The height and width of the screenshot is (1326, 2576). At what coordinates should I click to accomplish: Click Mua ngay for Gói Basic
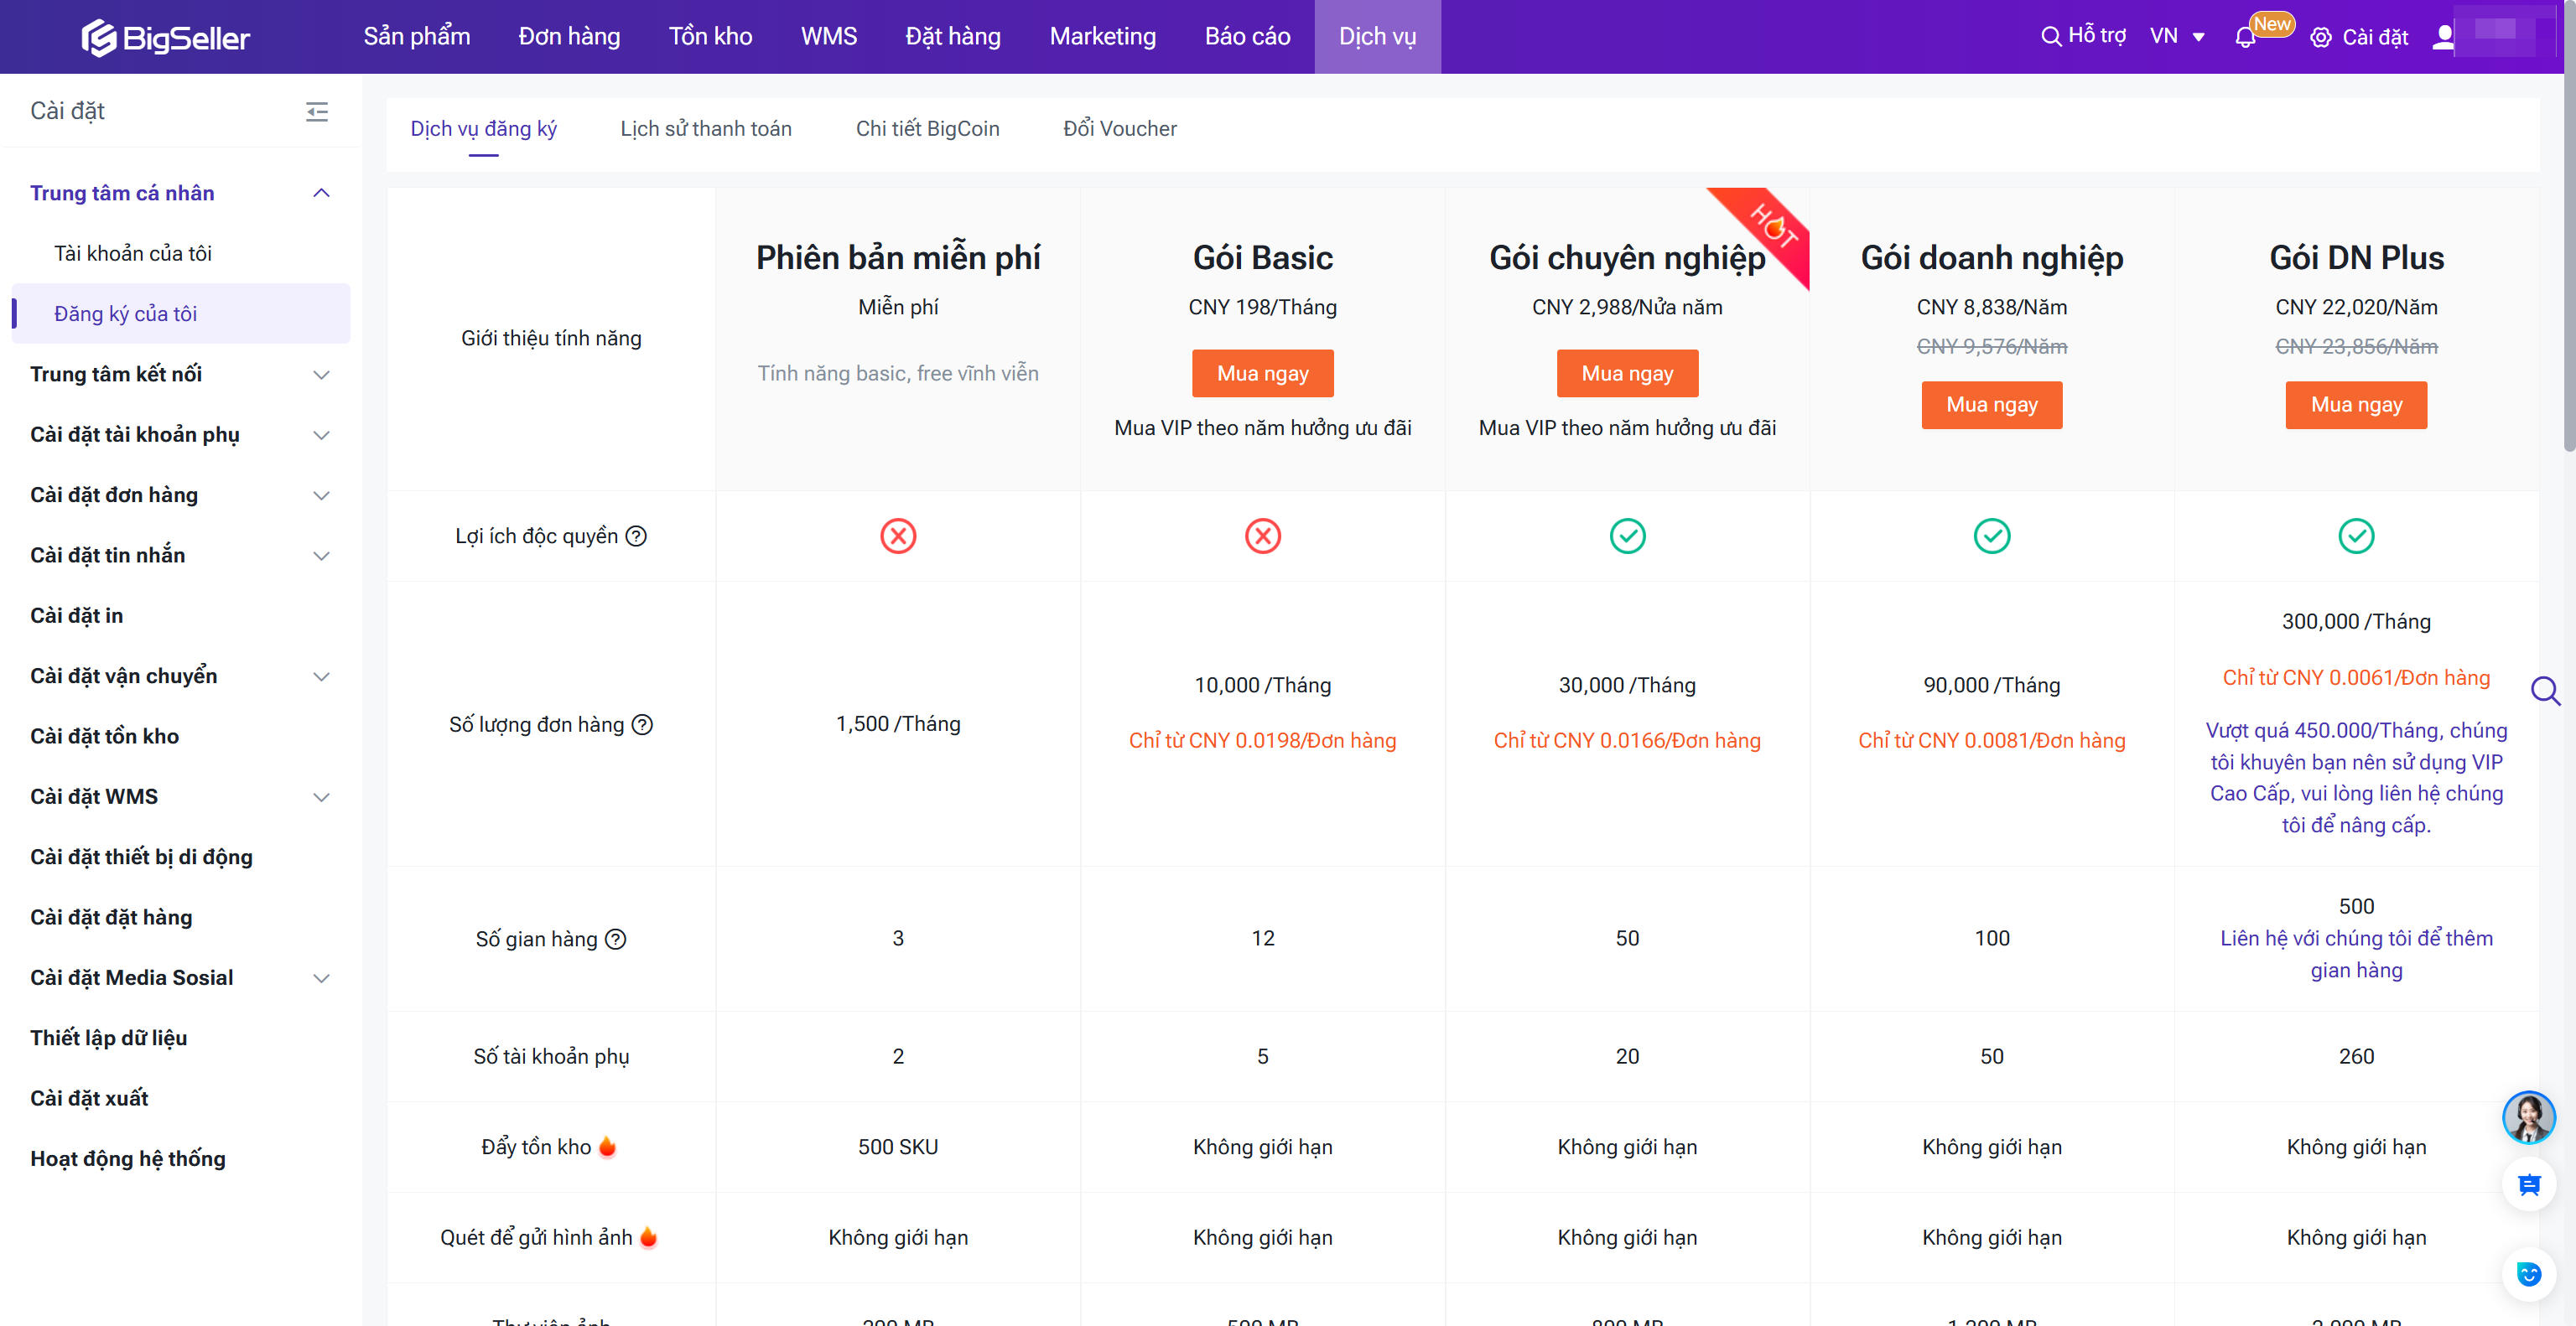(x=1262, y=374)
